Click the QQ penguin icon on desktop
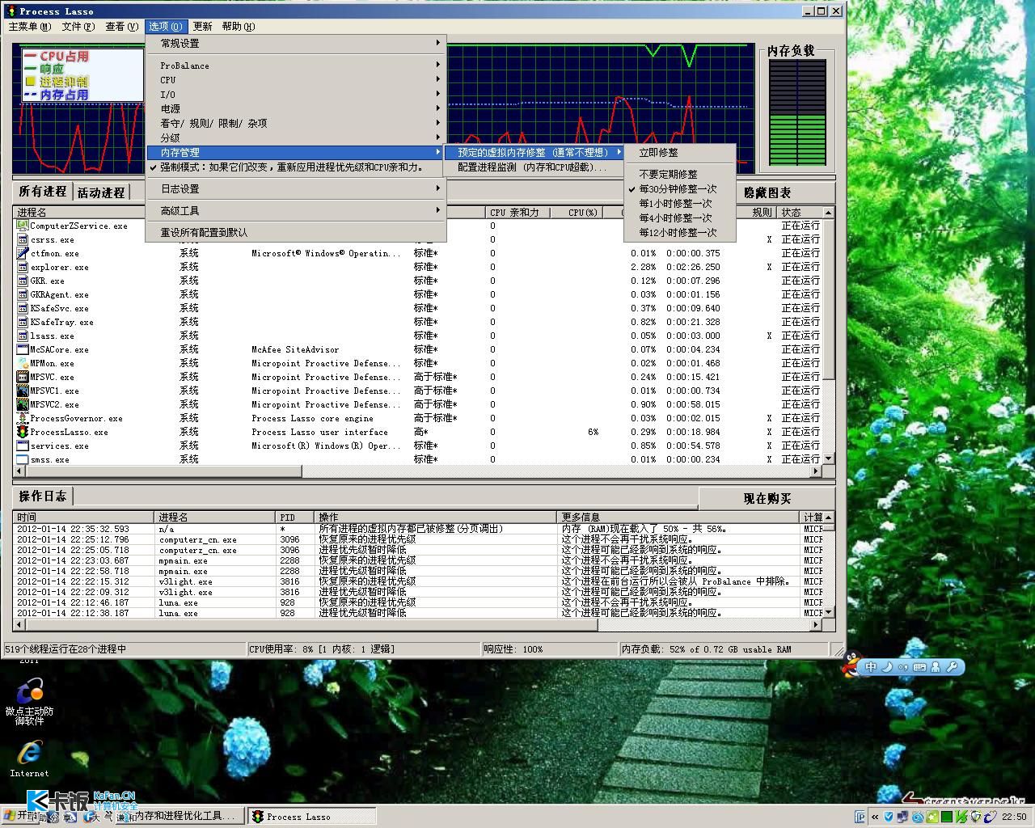1035x828 pixels. point(850,665)
